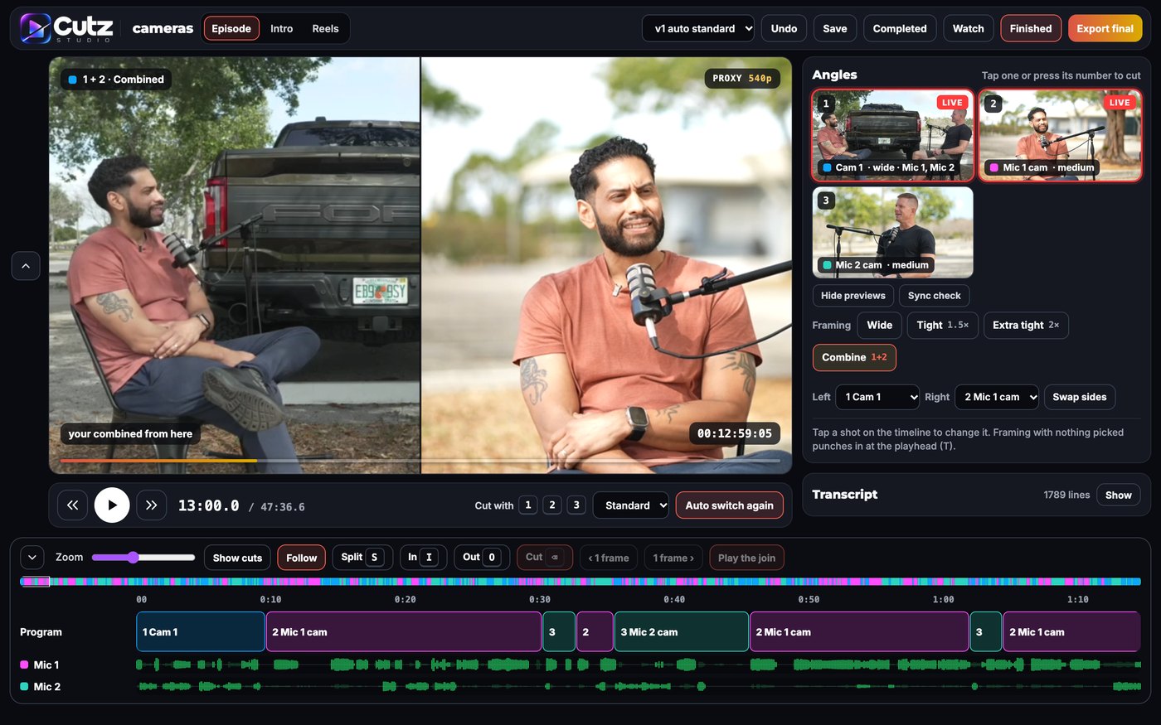The height and width of the screenshot is (725, 1161).
Task: Toggle the Combine 1+2 framing
Action: click(x=854, y=357)
